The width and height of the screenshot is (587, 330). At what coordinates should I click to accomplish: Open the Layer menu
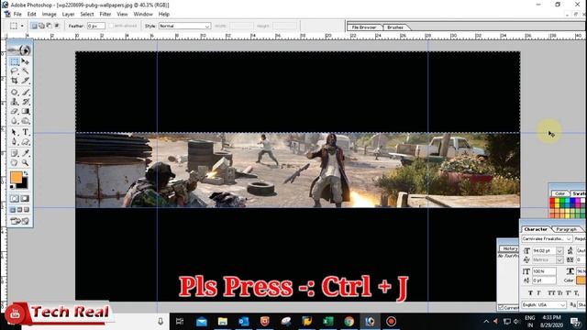coord(68,14)
